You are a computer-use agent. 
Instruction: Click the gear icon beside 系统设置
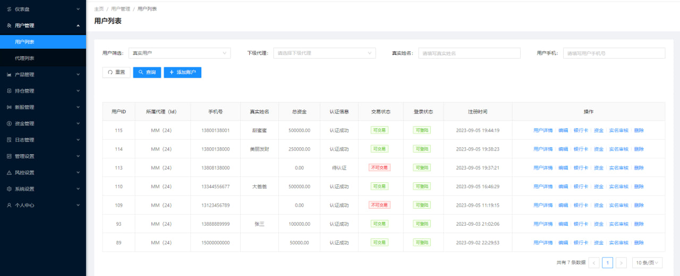pyautogui.click(x=9, y=189)
